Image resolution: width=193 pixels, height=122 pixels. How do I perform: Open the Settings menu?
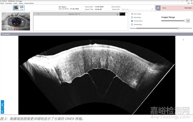click(21, 3)
